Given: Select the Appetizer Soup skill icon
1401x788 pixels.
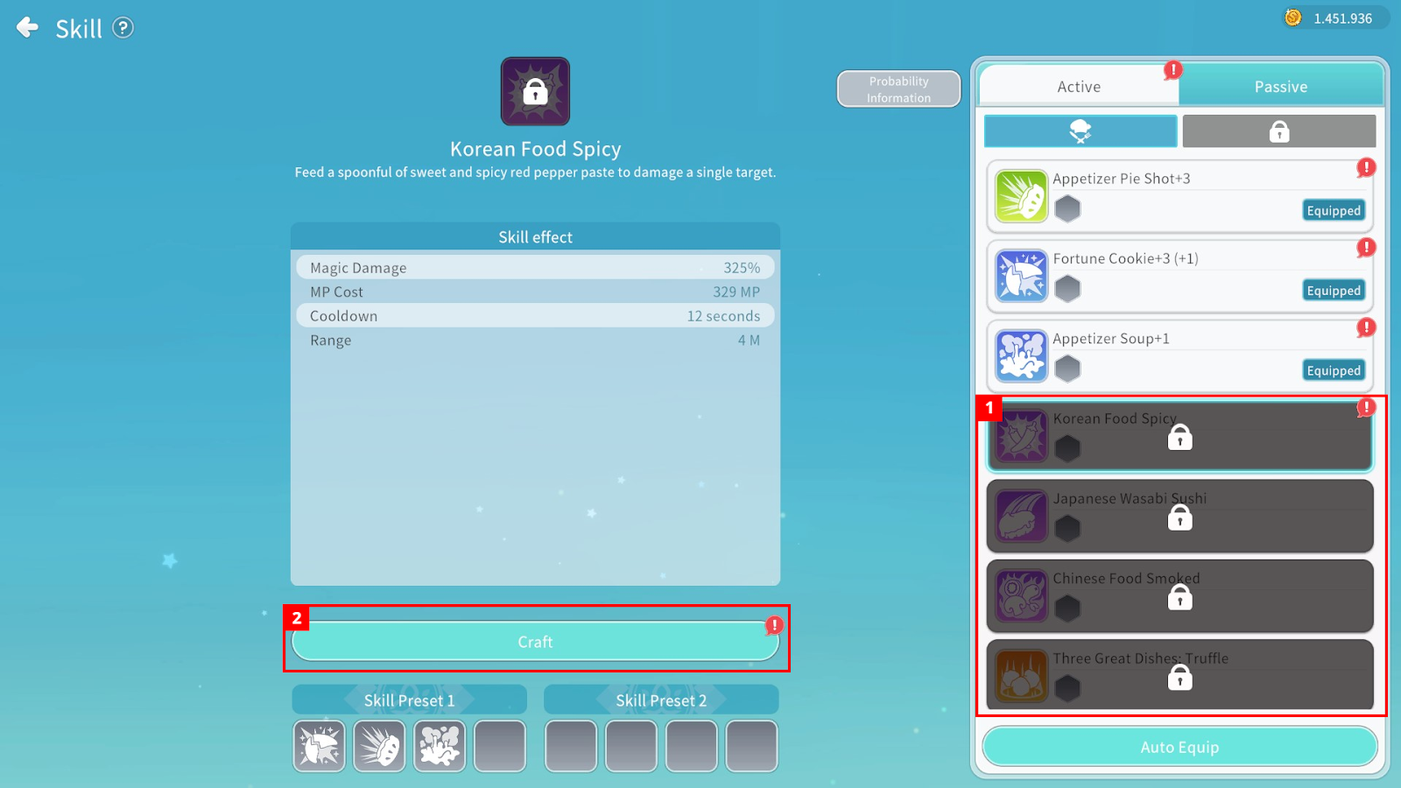Looking at the screenshot, I should pos(1021,356).
